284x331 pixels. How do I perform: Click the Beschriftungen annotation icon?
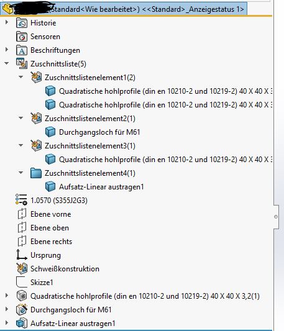pyautogui.click(x=22, y=50)
